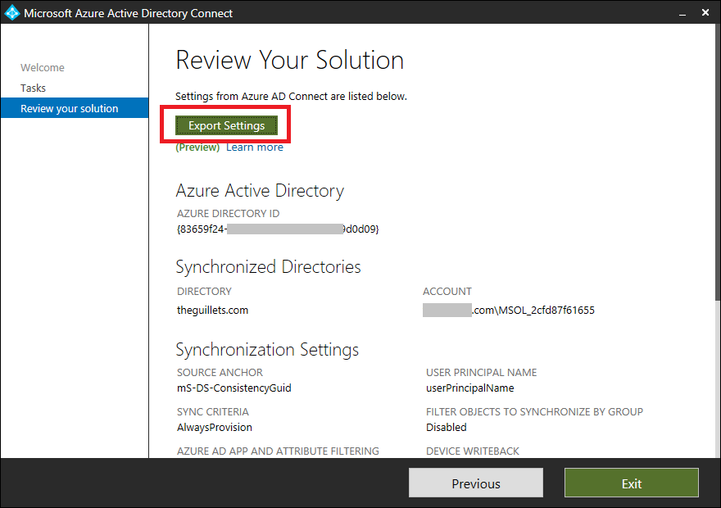Select Review your solution step

tap(75, 108)
